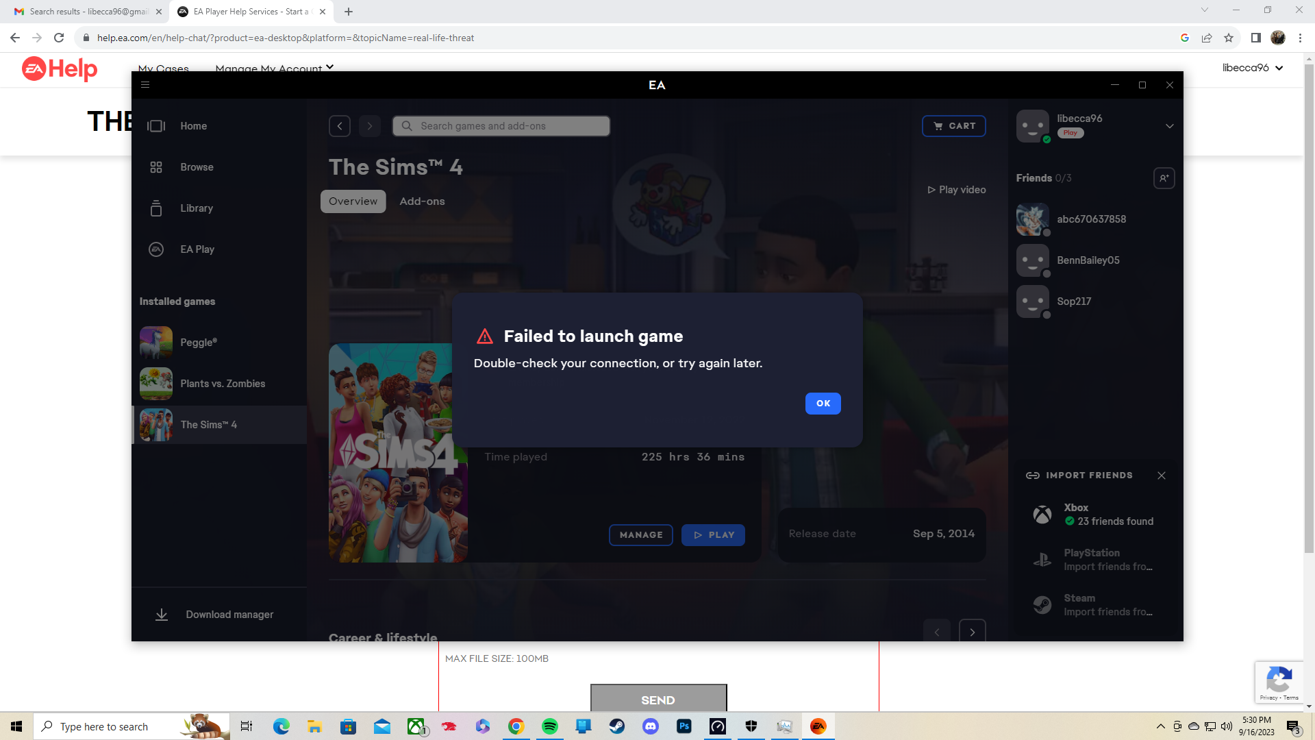Viewport: 1315px width, 740px height.
Task: Open friend abc670637858
Action: (x=1094, y=219)
